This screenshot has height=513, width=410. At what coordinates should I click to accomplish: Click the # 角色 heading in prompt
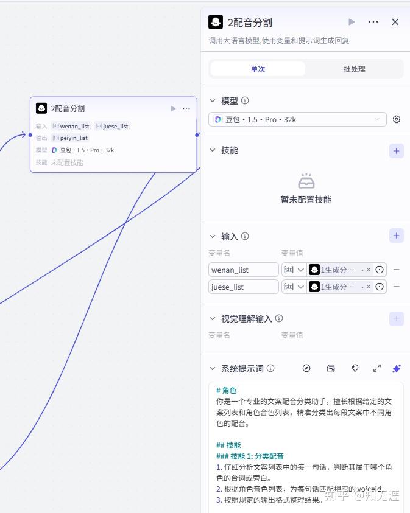tap(226, 390)
